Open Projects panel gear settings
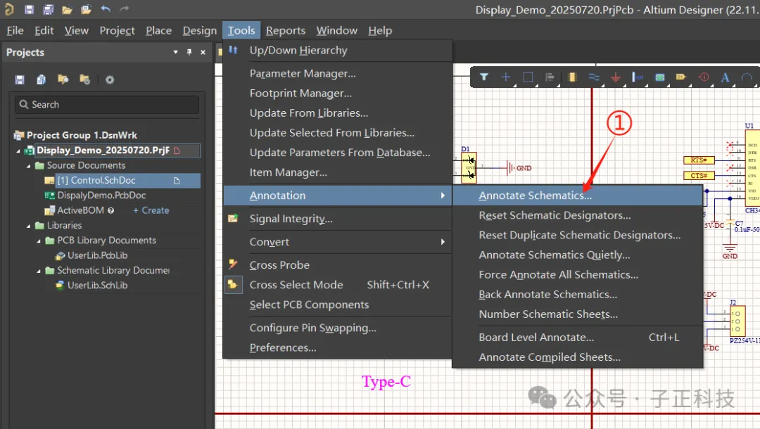The height and width of the screenshot is (429, 760). pos(110,79)
